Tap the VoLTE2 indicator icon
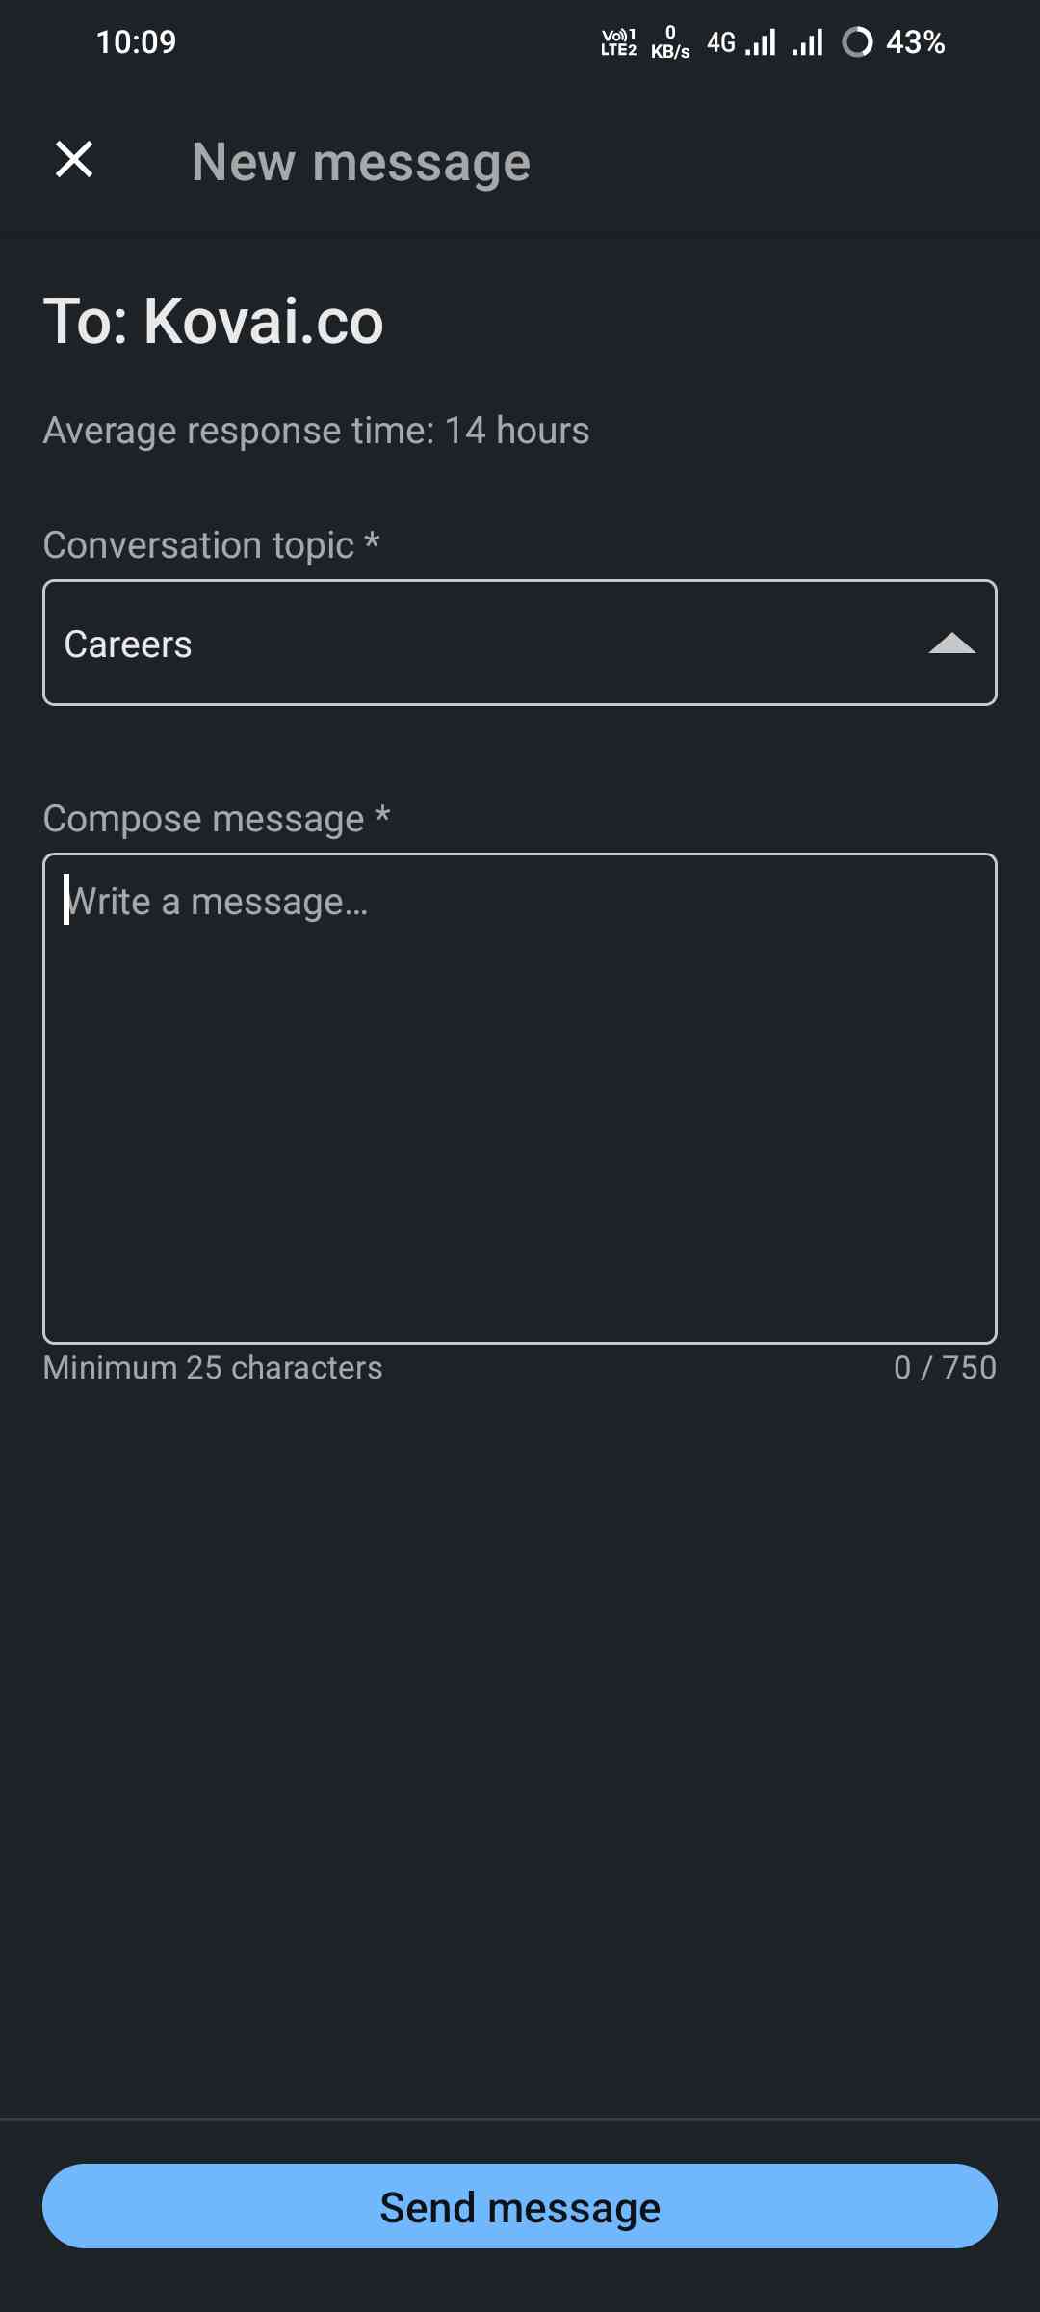1040x2312 pixels. point(618,42)
